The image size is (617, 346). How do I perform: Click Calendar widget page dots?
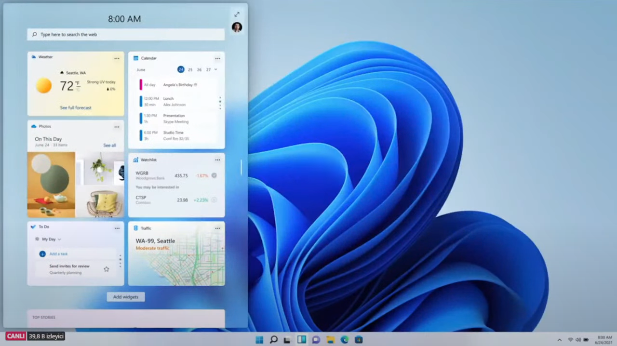(x=220, y=103)
